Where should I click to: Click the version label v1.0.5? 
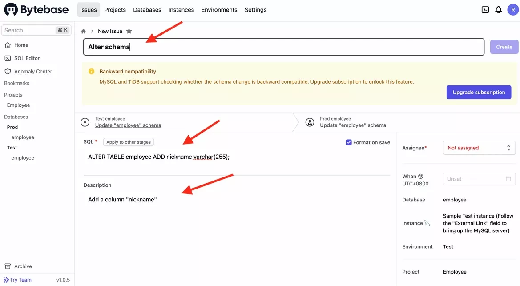(x=63, y=280)
